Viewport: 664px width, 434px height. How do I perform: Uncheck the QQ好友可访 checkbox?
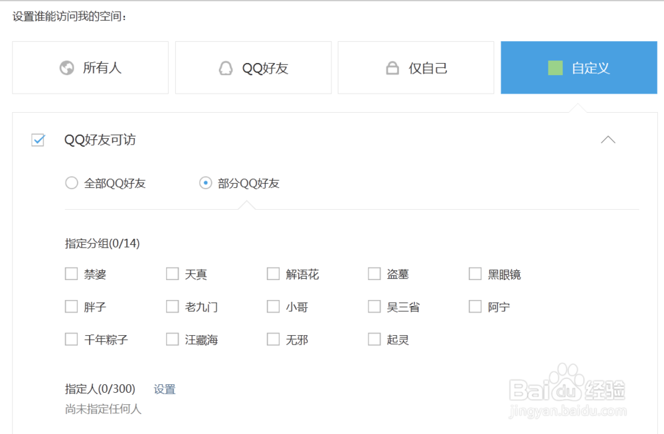click(x=38, y=139)
